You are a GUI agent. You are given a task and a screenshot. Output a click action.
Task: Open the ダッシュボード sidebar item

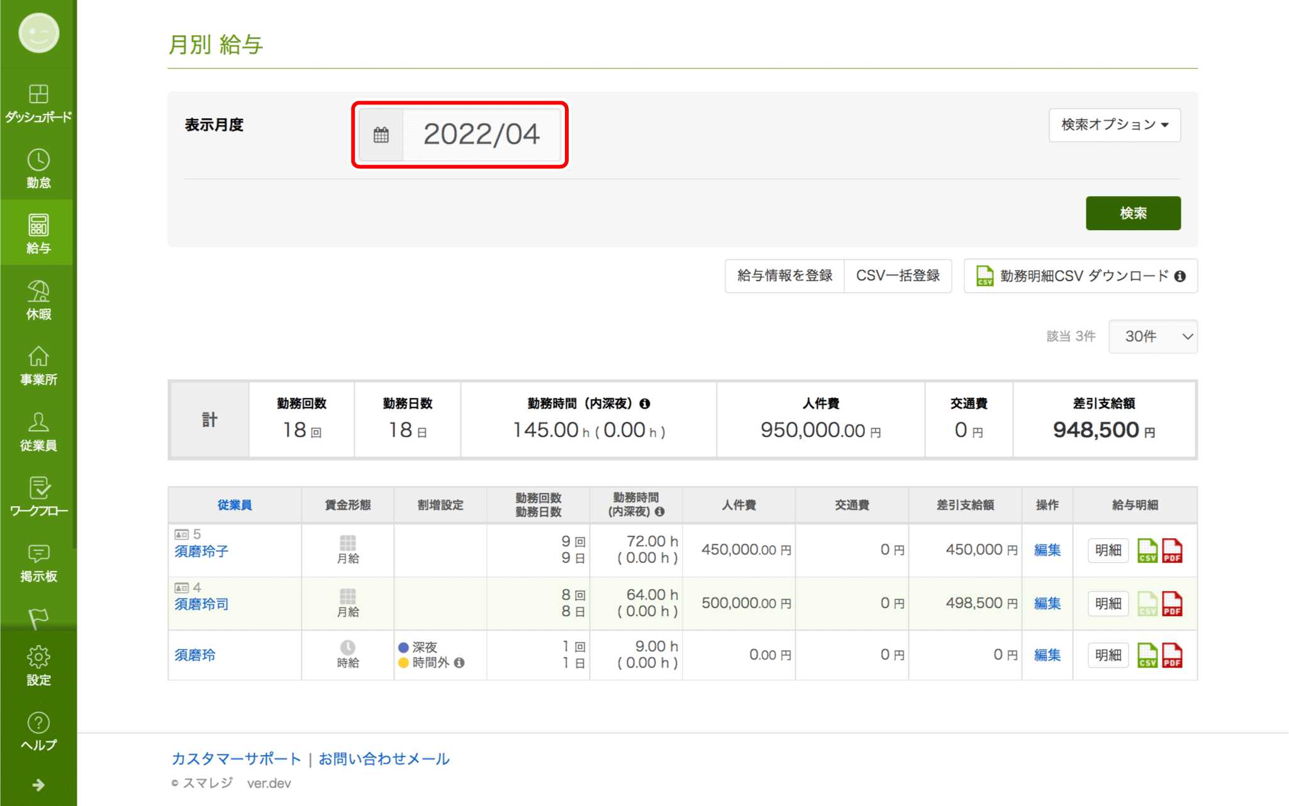(38, 102)
